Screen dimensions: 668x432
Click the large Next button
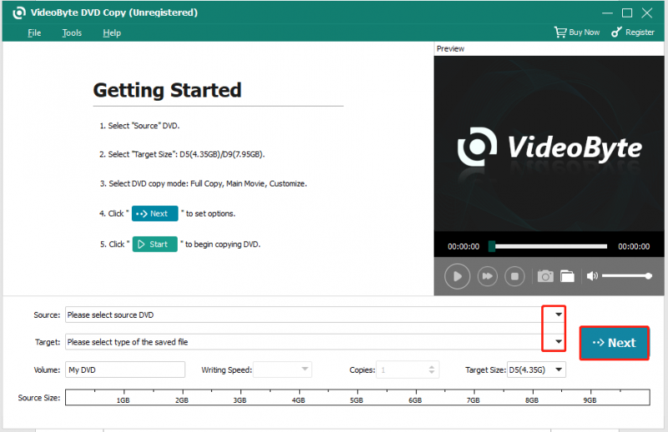tap(615, 343)
